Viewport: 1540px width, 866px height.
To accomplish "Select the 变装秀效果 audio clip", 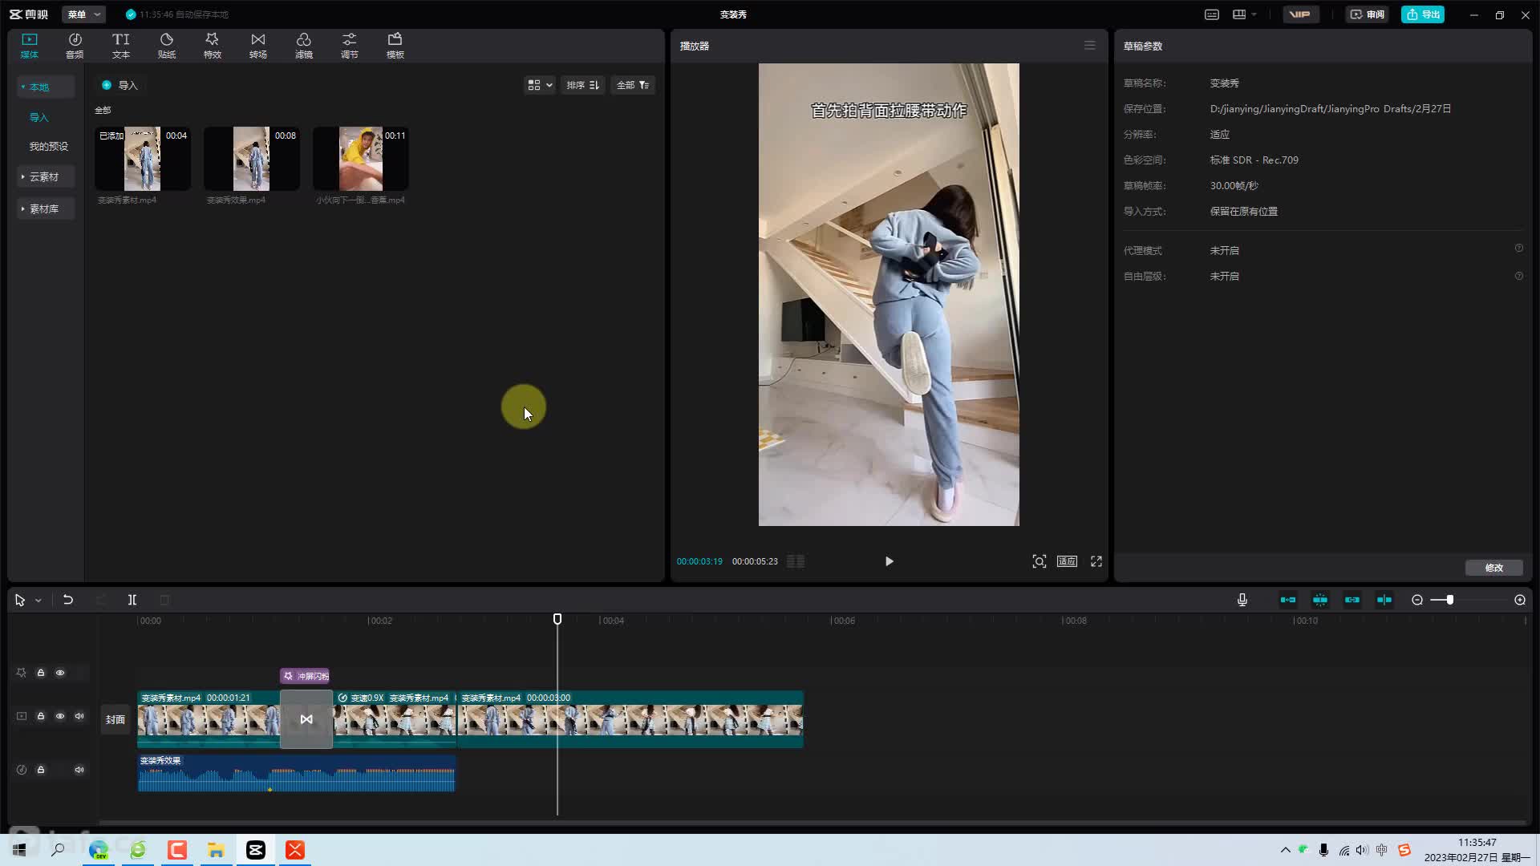I will coord(297,773).
